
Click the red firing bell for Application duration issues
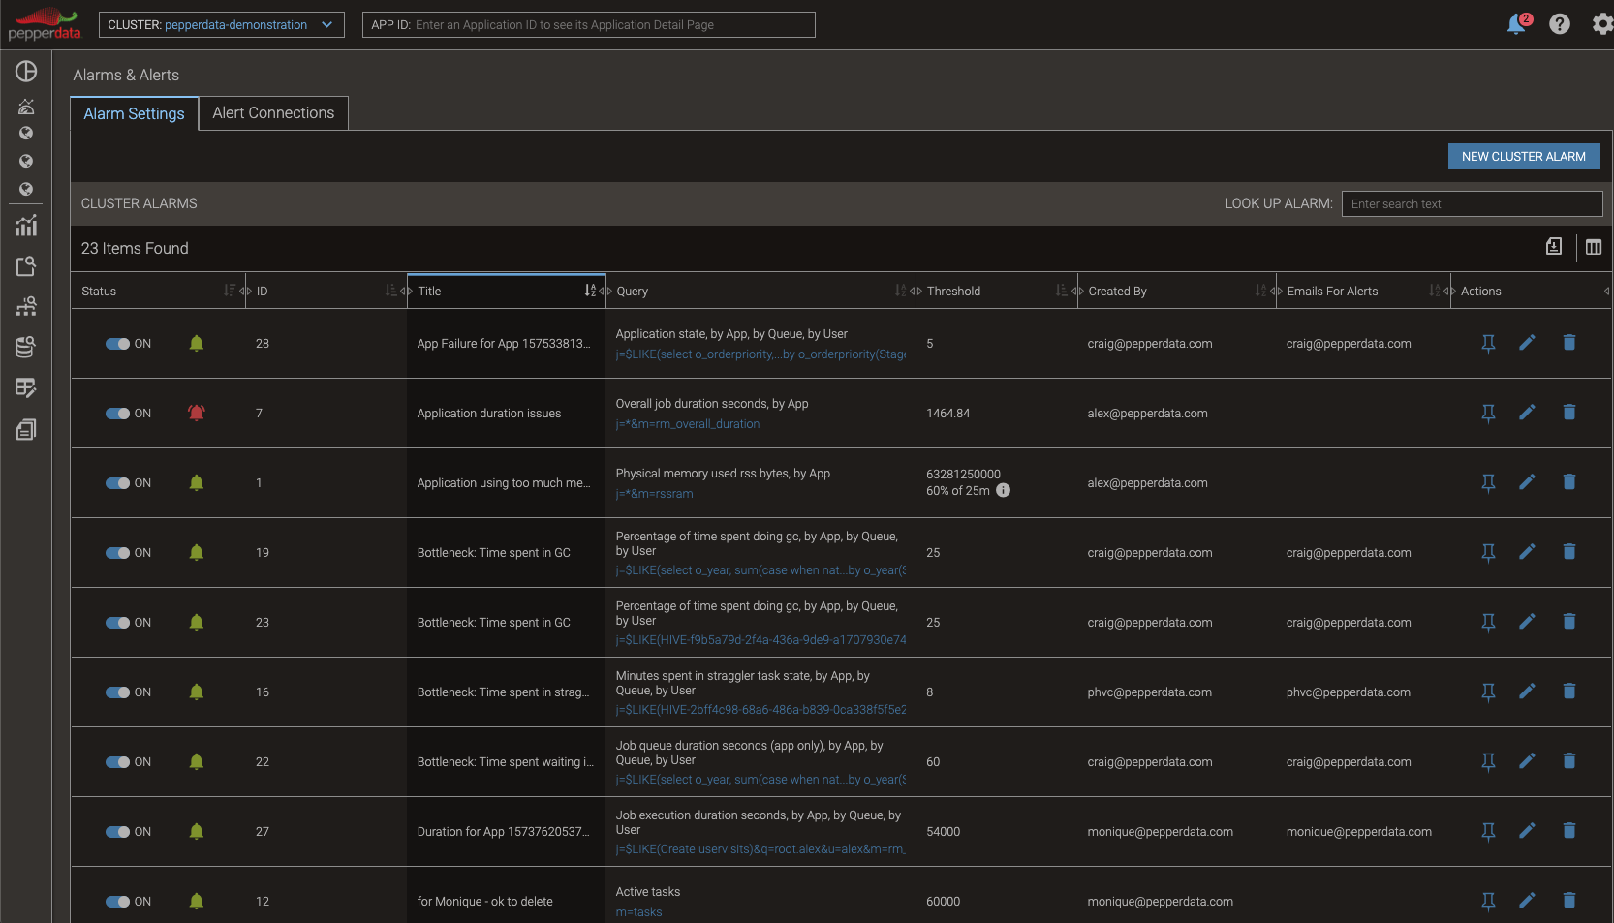click(x=197, y=413)
